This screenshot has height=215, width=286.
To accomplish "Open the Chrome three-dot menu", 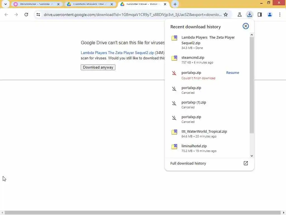I will point(280,15).
